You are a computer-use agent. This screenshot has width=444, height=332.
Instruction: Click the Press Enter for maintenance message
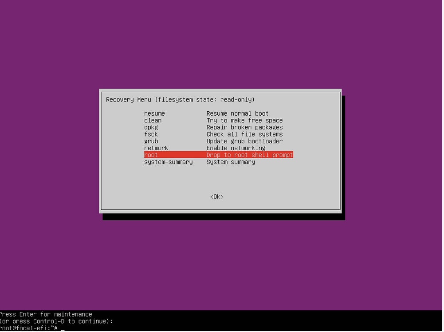point(46,314)
